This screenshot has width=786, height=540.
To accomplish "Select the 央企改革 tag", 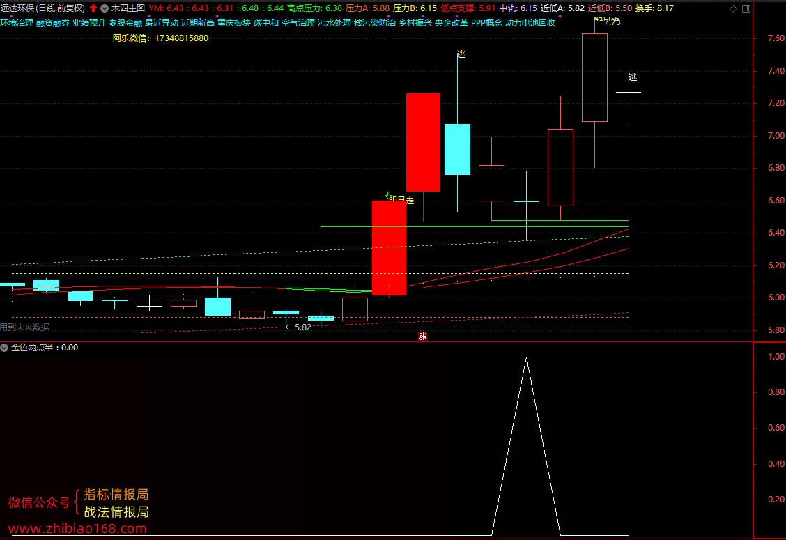I will point(451,23).
